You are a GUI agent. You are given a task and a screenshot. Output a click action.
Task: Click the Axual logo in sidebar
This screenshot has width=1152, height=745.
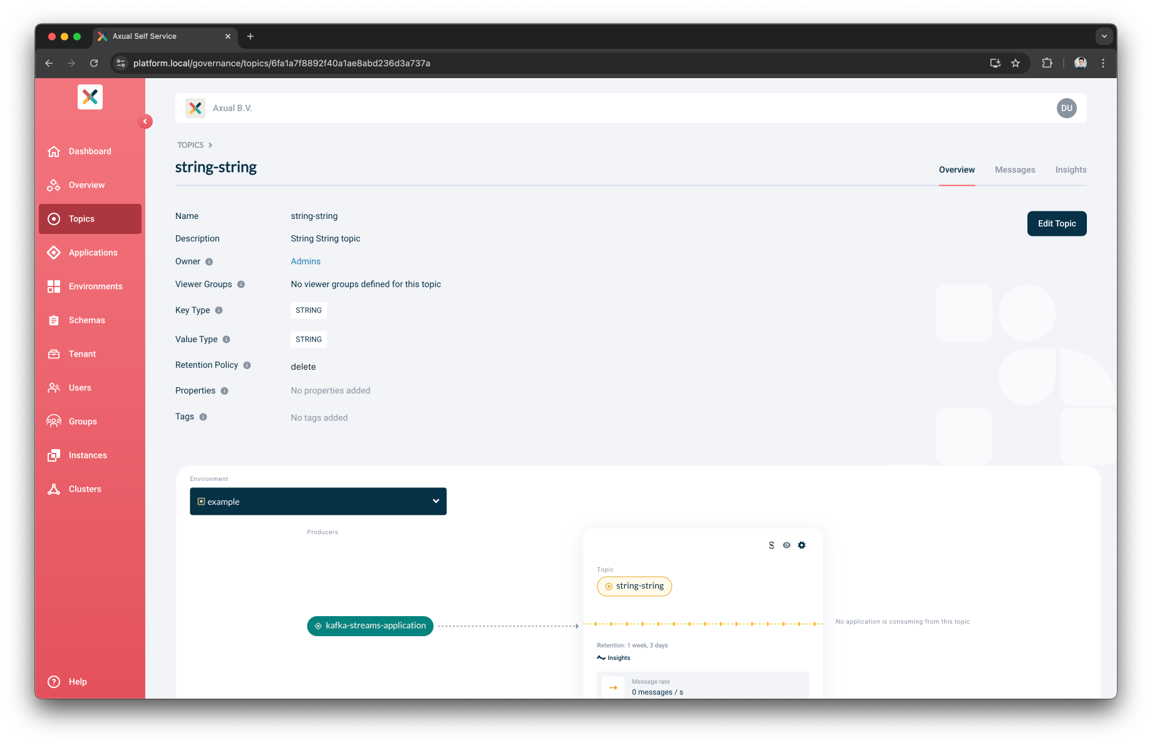[90, 97]
